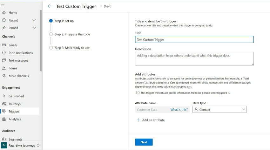Click the Home icon in the sidebar
Viewport: 270px width, 150px height.
click(4, 13)
